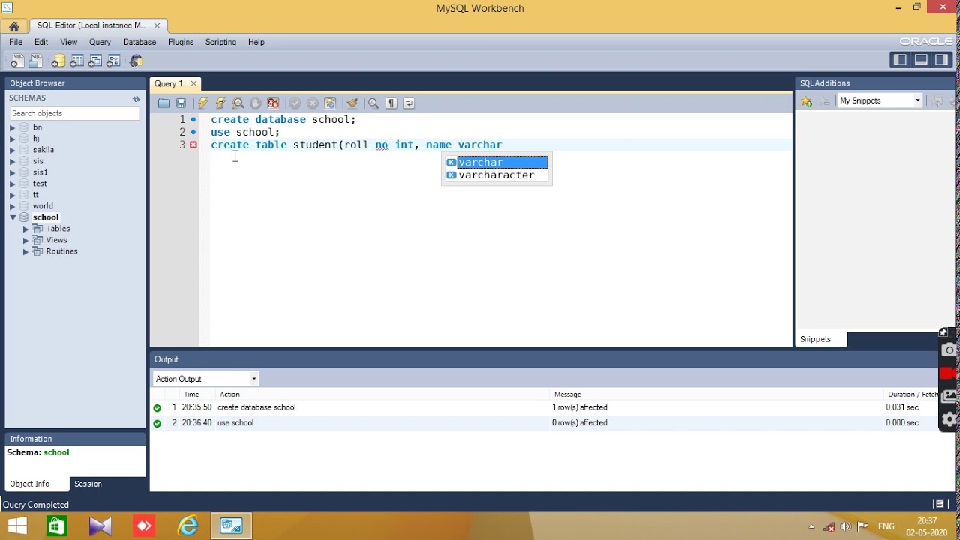Switch to the Session tab

pos(88,484)
